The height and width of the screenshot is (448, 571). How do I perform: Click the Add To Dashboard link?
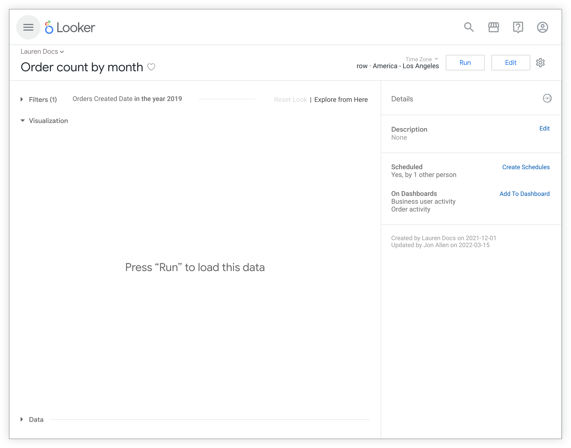click(524, 194)
